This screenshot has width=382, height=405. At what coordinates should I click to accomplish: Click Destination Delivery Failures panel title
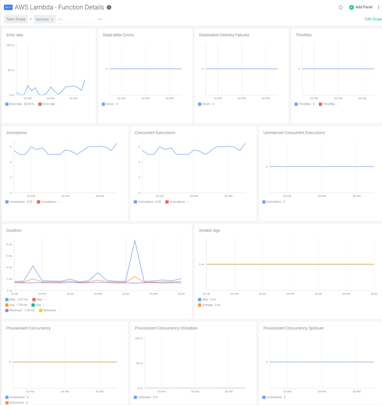coord(224,35)
